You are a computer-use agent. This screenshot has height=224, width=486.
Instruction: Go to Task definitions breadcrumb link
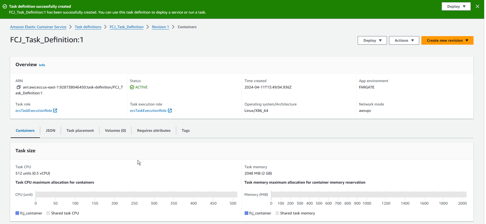point(88,27)
